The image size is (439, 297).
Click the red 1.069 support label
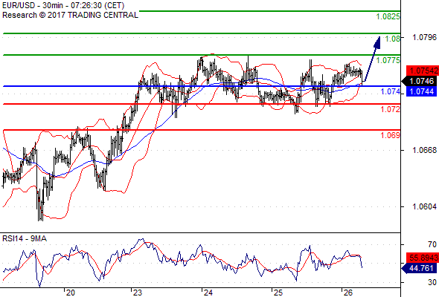(x=390, y=135)
